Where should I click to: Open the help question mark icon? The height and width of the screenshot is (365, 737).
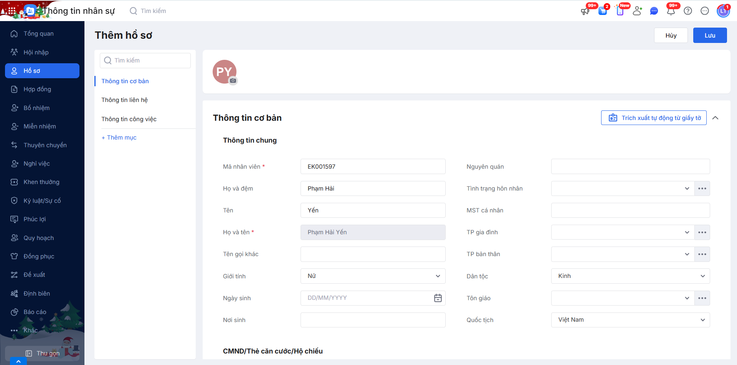coord(688,11)
